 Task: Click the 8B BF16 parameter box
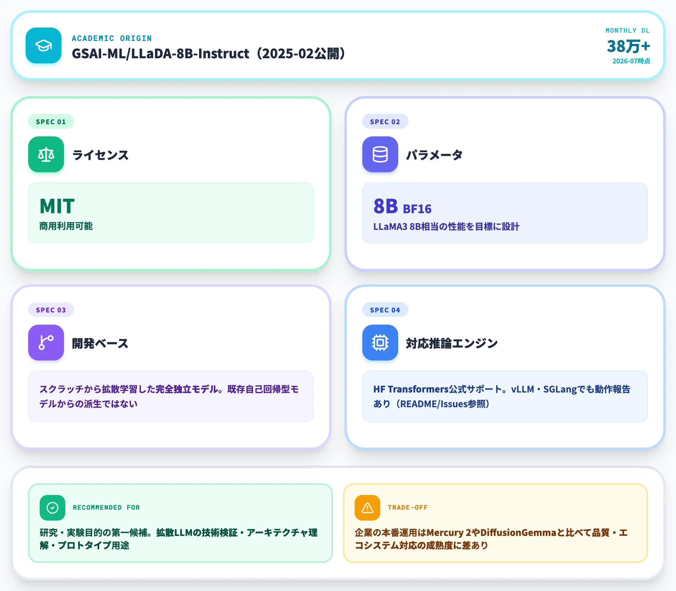coord(505,213)
